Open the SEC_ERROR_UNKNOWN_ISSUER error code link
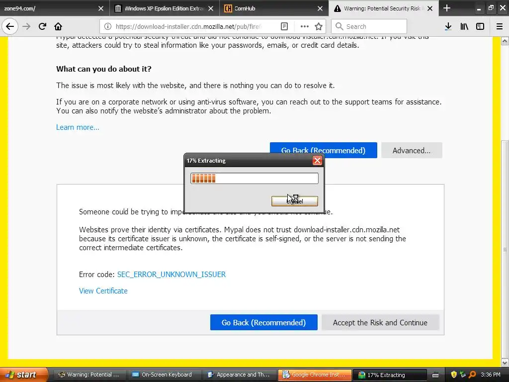 pyautogui.click(x=171, y=274)
